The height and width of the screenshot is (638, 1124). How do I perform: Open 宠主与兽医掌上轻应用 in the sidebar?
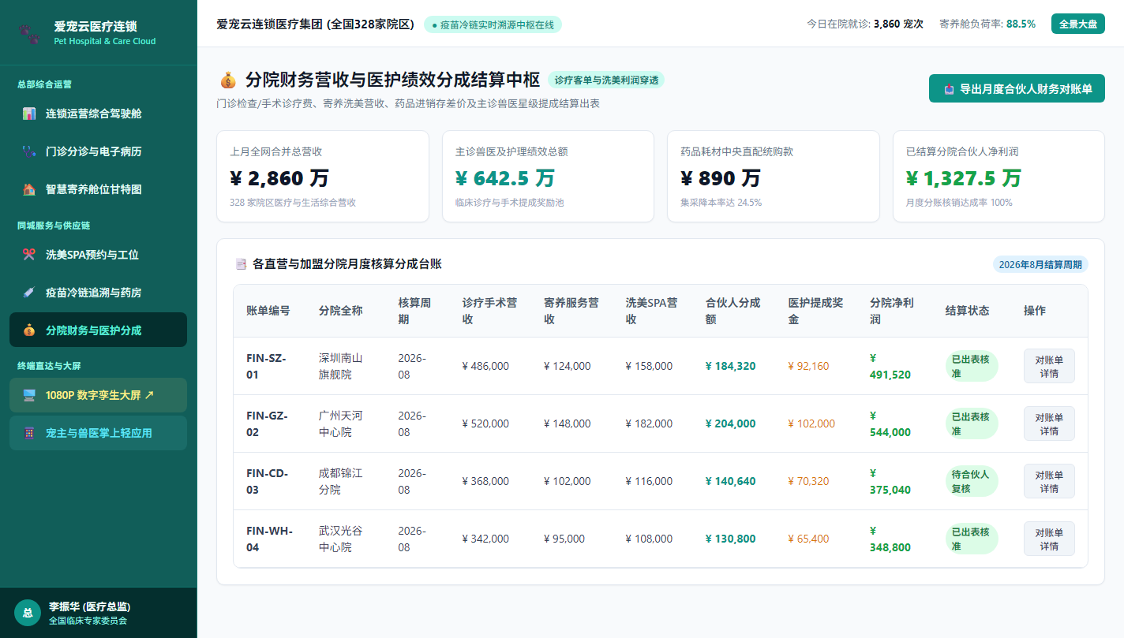tap(98, 433)
